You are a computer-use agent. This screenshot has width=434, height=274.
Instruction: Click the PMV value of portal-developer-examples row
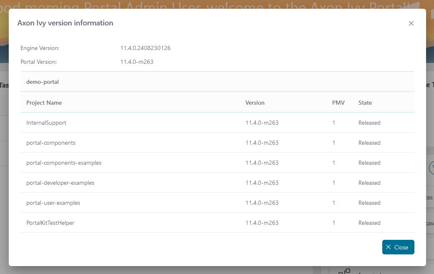[334, 183]
